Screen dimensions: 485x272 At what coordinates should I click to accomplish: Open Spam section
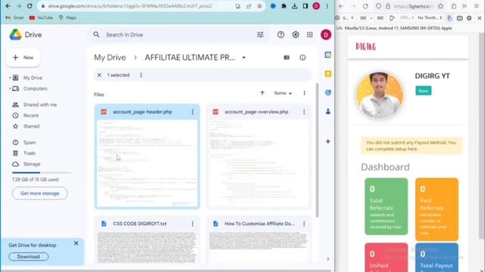(30, 143)
